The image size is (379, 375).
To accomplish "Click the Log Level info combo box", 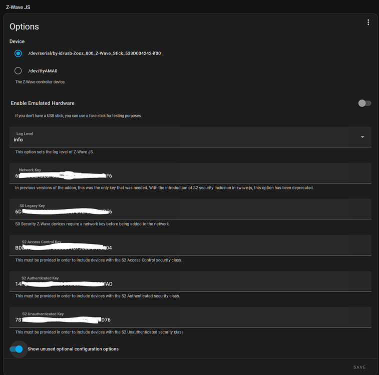I will coord(185,137).
